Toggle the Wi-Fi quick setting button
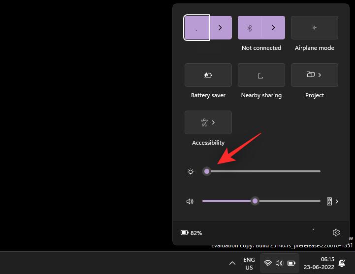Screen dimensions: 355x274 coord(197,28)
